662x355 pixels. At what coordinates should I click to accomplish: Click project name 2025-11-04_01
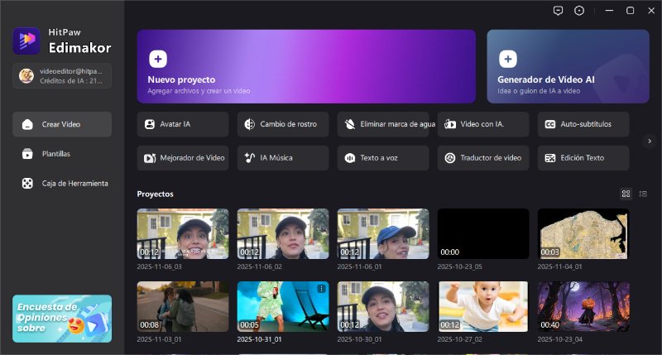click(x=560, y=266)
